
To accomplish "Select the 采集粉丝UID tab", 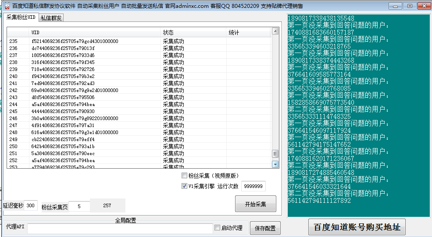I will coord(21,17).
